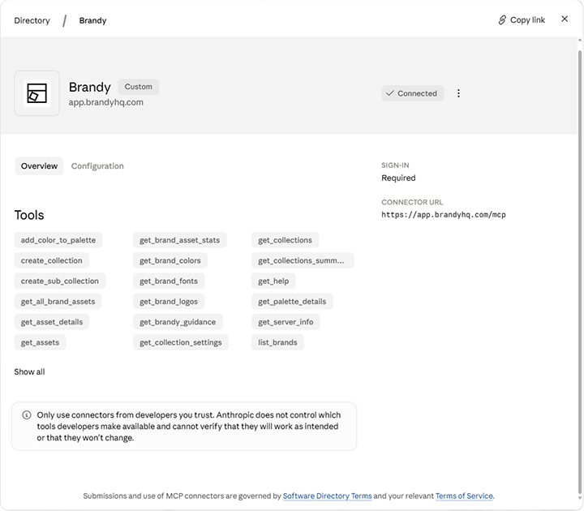Select the get_help tool chip
Image resolution: width=584 pixels, height=511 pixels.
pos(273,281)
